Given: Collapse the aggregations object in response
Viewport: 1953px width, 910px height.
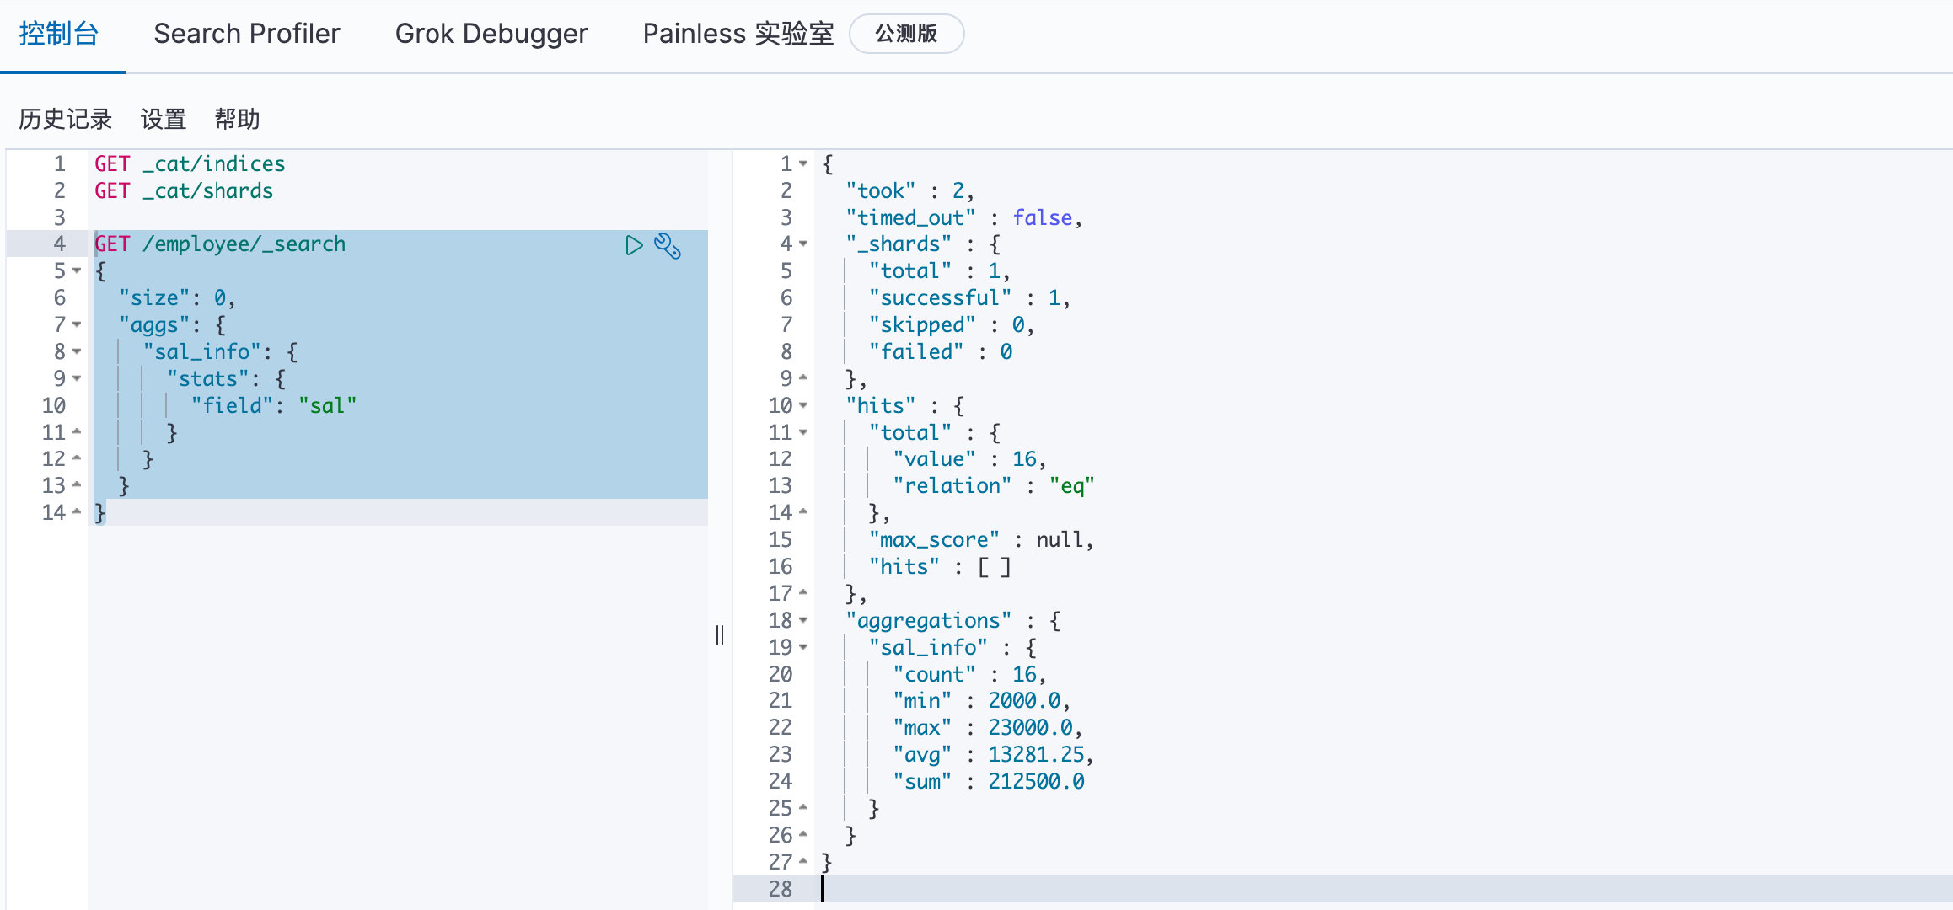Looking at the screenshot, I should click(x=803, y=620).
